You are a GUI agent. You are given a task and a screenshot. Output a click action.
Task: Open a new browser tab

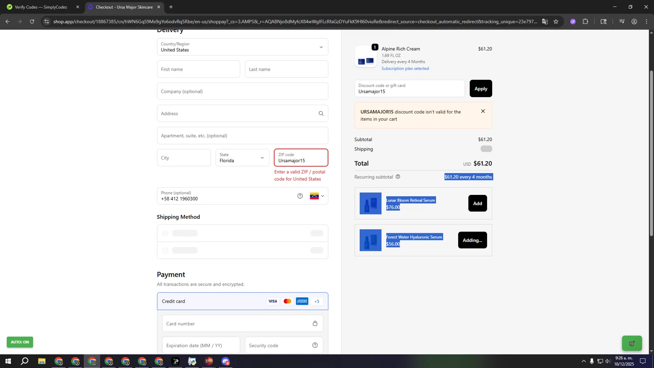point(171,7)
